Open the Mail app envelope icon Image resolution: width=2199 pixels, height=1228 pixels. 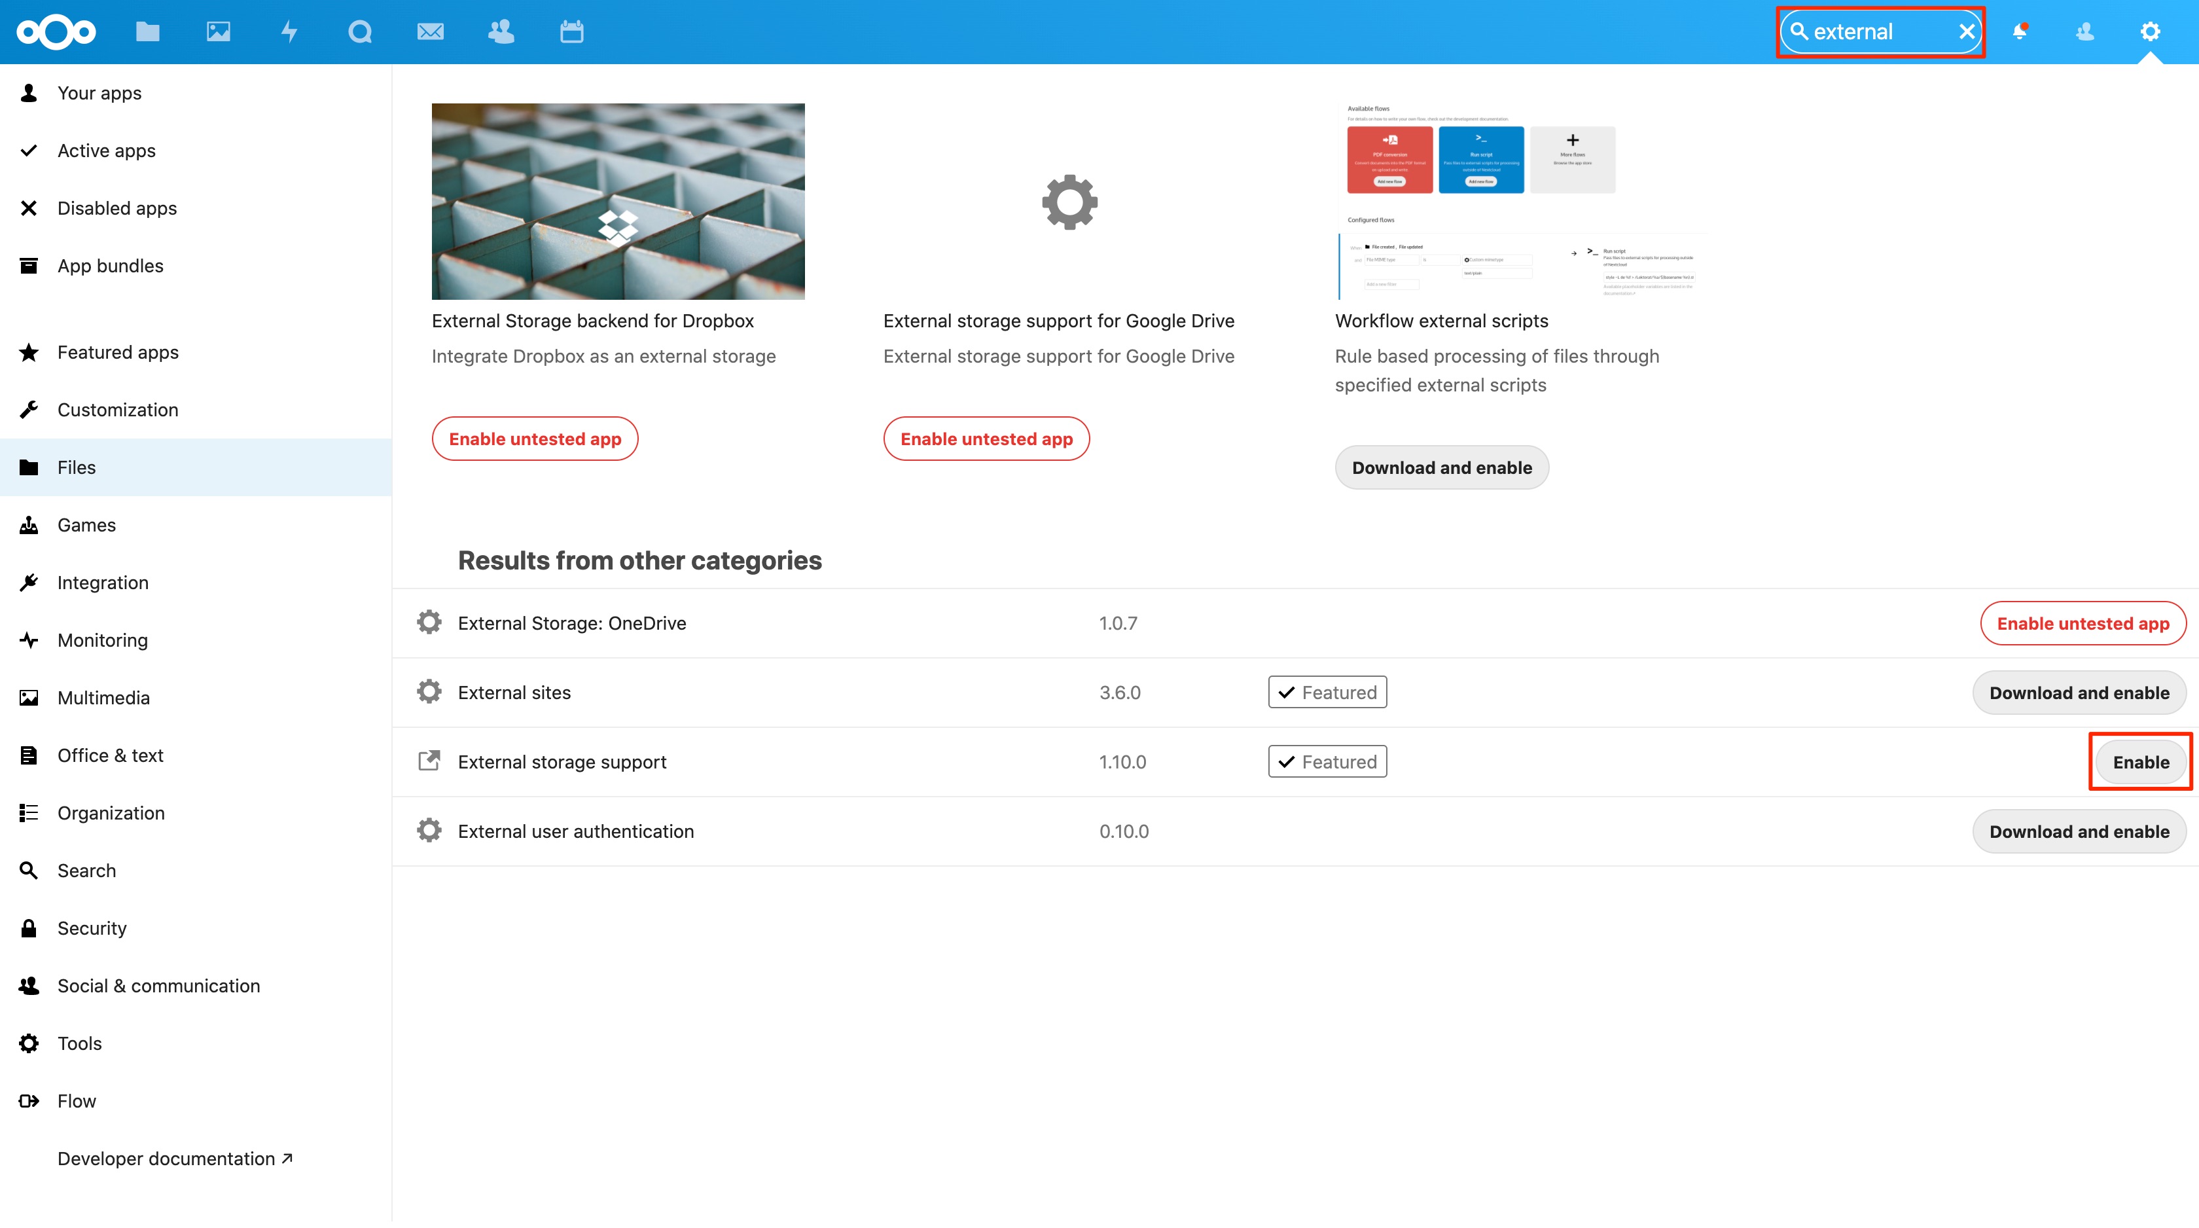430,31
